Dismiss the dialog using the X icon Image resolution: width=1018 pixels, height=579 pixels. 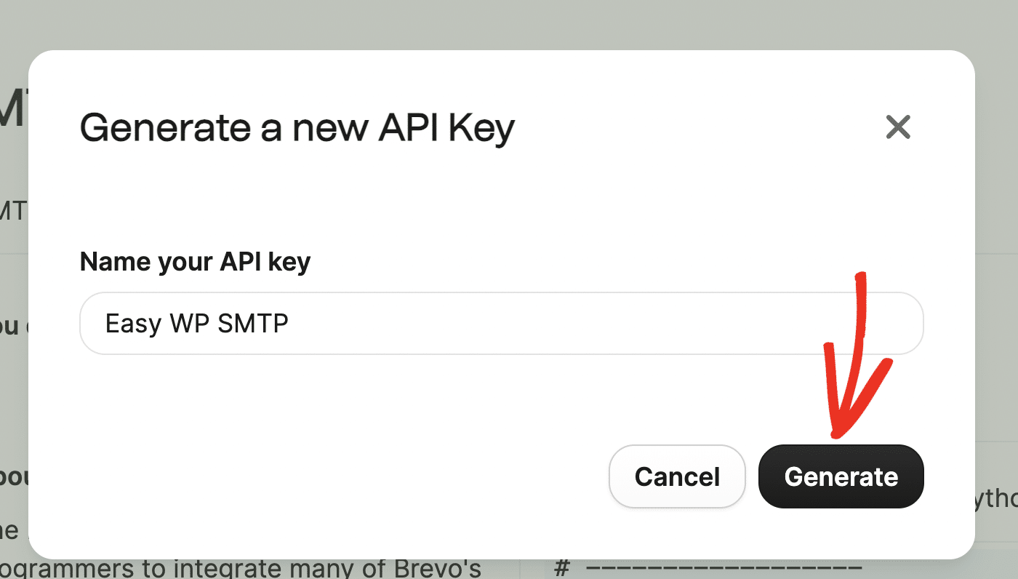898,127
